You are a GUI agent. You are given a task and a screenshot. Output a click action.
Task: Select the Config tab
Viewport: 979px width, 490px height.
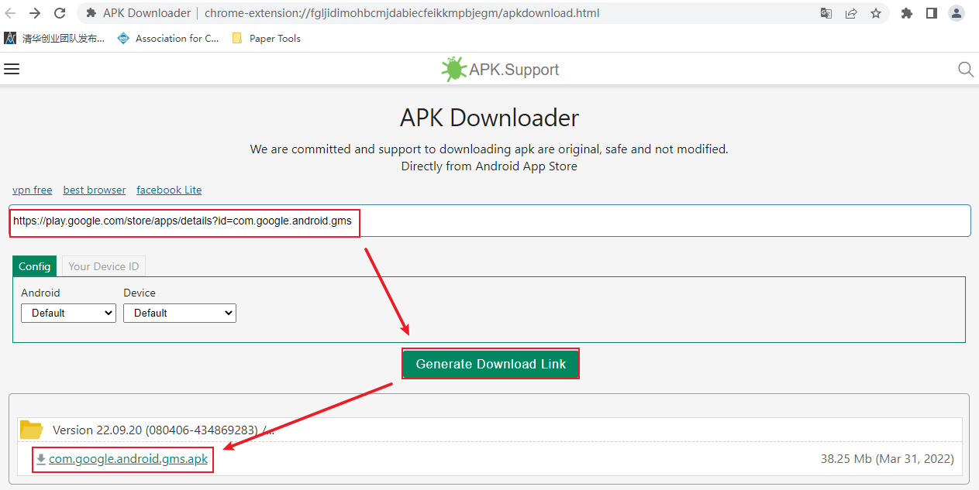pos(35,266)
